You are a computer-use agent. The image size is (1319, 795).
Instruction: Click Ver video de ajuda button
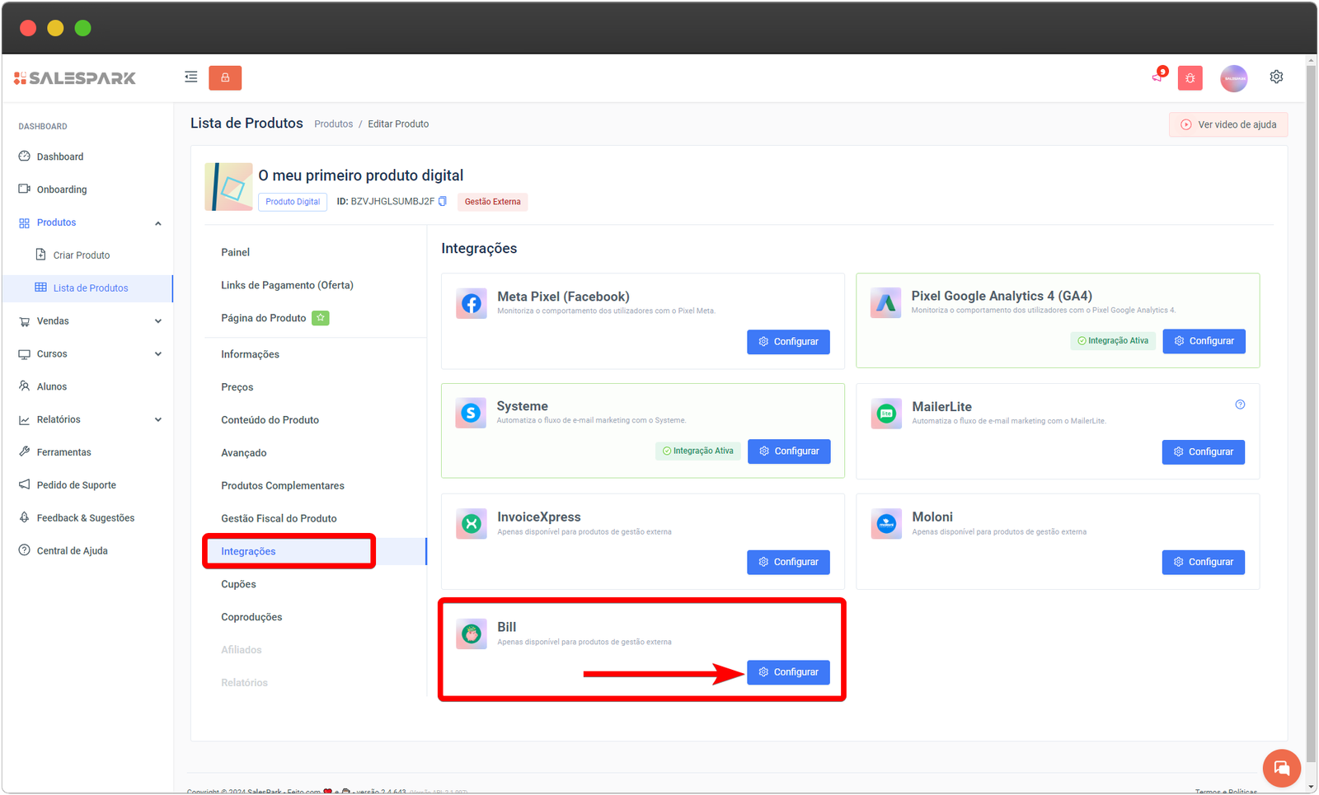1227,124
